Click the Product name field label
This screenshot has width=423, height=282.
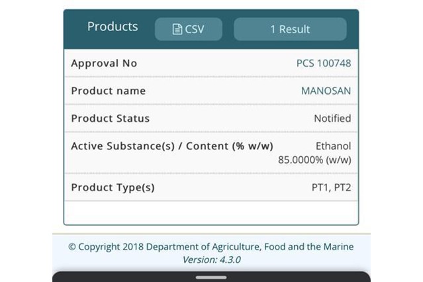click(108, 91)
